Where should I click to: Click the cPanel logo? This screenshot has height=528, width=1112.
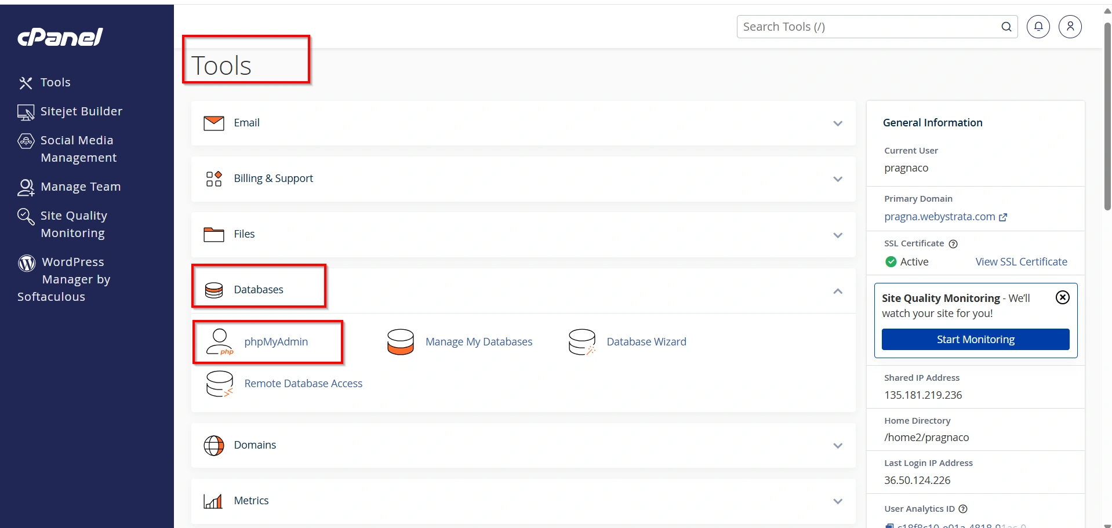60,37
